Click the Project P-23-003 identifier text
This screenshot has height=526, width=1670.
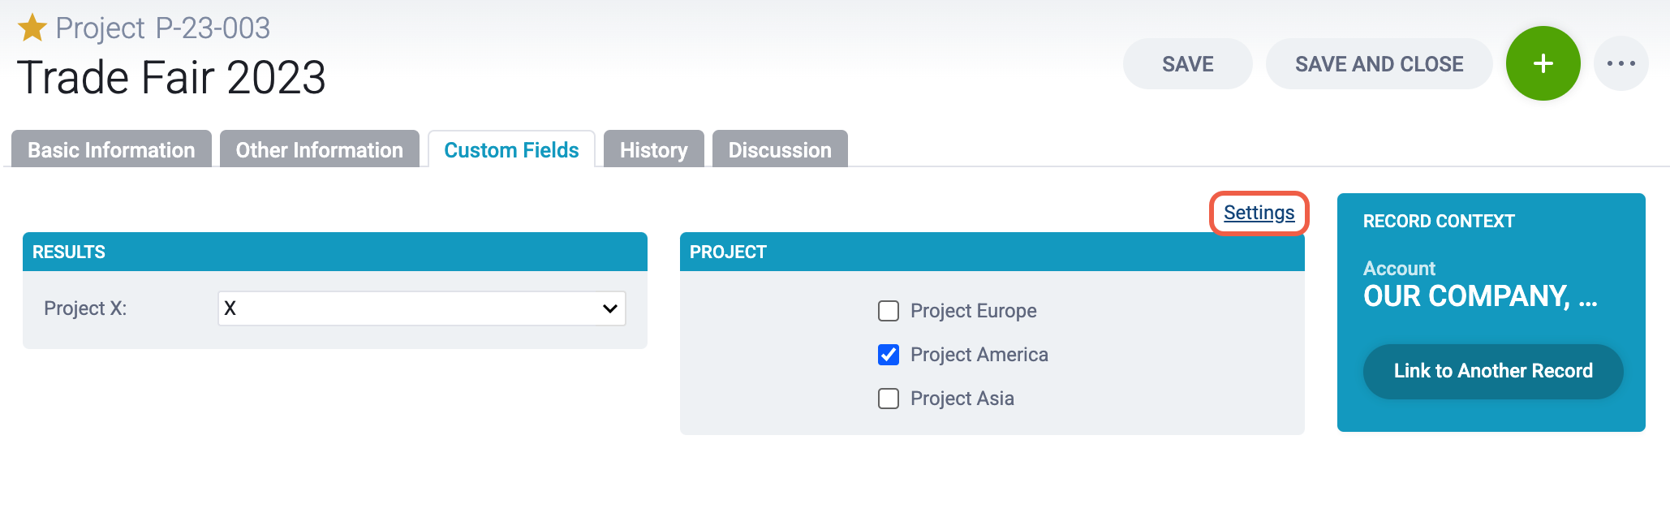(x=162, y=28)
